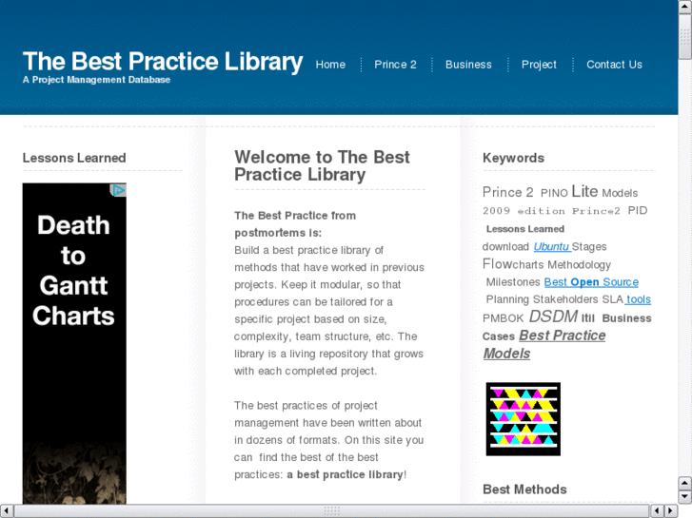Click the horizontal scrollbar thumb
This screenshot has height=518, width=692.
coord(330,511)
